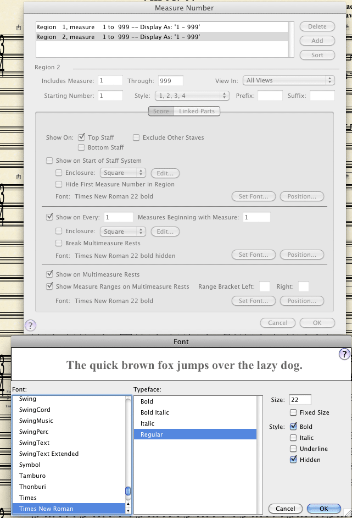Toggle the Hidden style checkbox

(293, 460)
